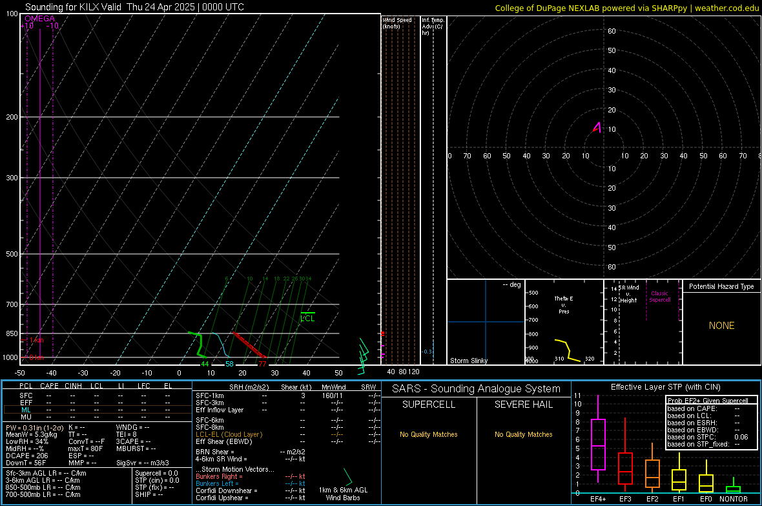Click the red 'Bunkers Right' label
The width and height of the screenshot is (762, 506).
pos(217,476)
